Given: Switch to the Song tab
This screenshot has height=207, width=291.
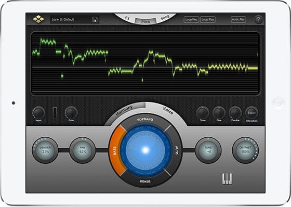Looking at the screenshot, I should click(165, 18).
